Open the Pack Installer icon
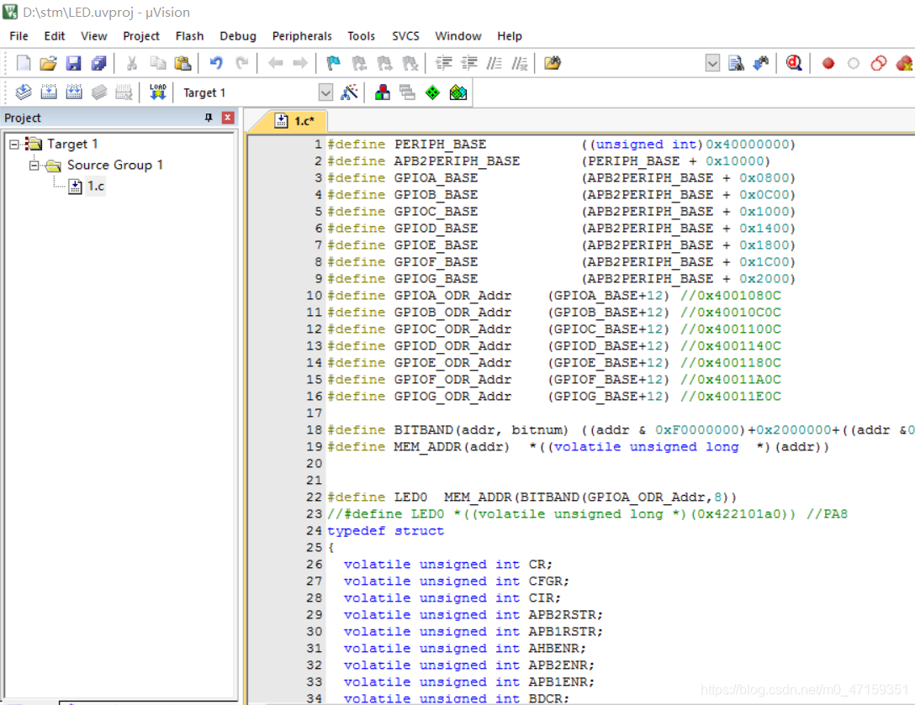This screenshot has width=915, height=705. pyautogui.click(x=458, y=92)
